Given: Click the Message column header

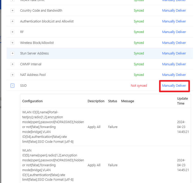Looking at the screenshot, I should point(128,101).
